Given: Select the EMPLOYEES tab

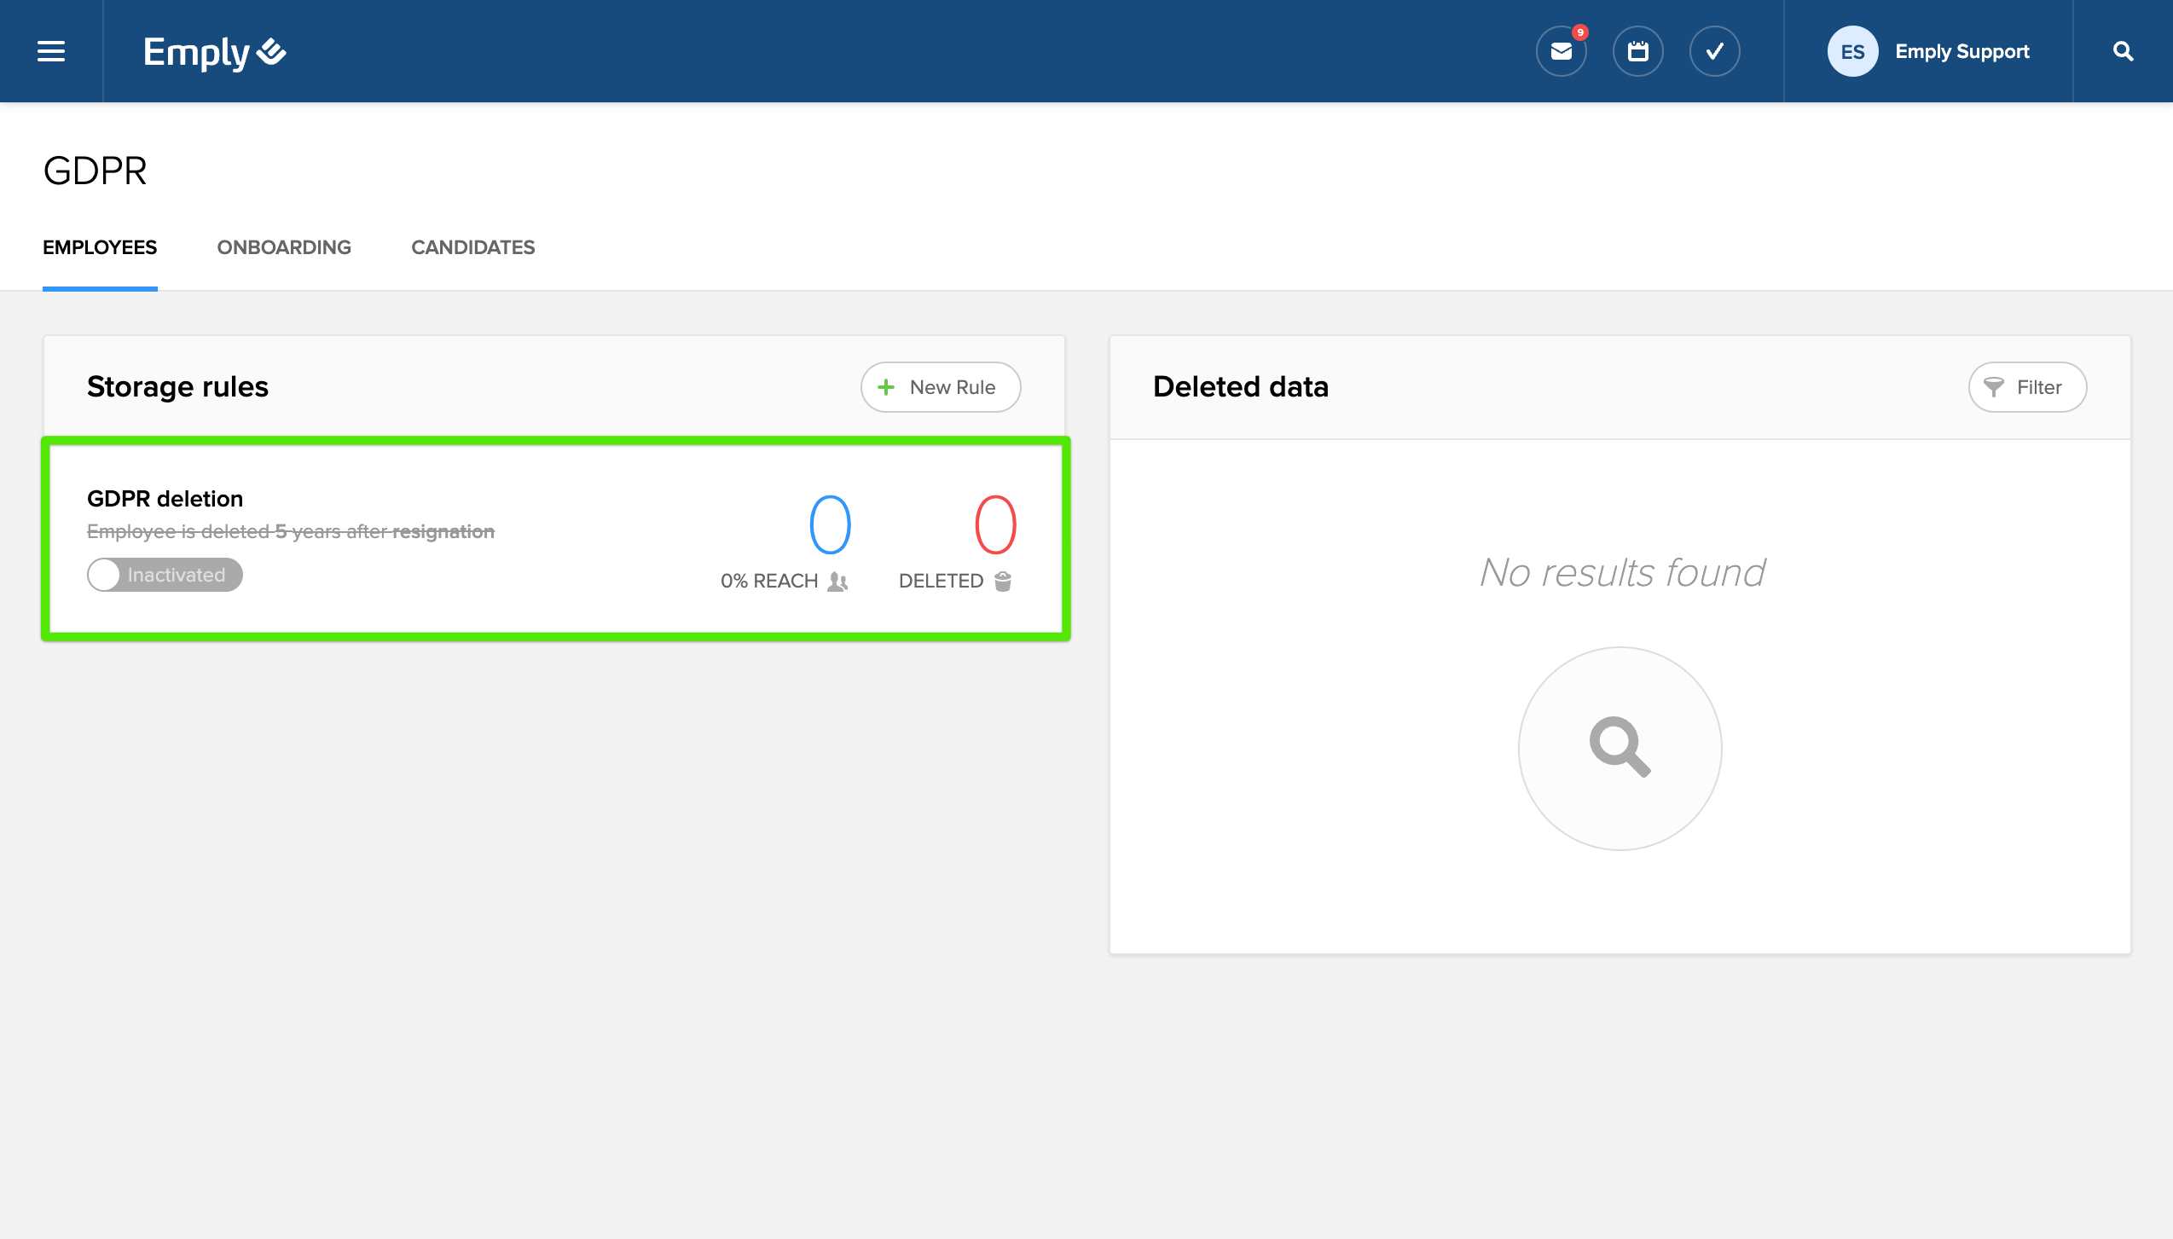Looking at the screenshot, I should pos(100,247).
